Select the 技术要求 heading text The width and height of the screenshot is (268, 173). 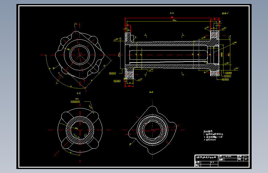pyautogui.click(x=208, y=131)
